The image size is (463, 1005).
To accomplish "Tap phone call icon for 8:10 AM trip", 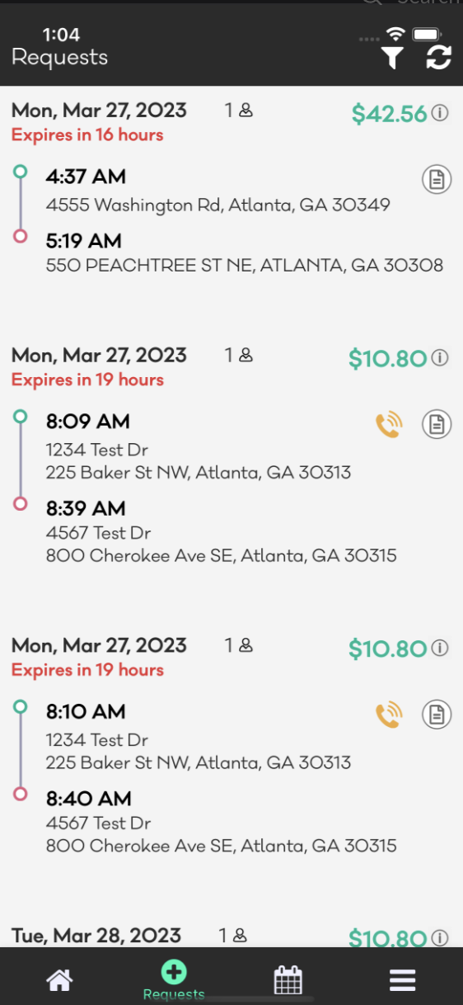I will pyautogui.click(x=389, y=715).
